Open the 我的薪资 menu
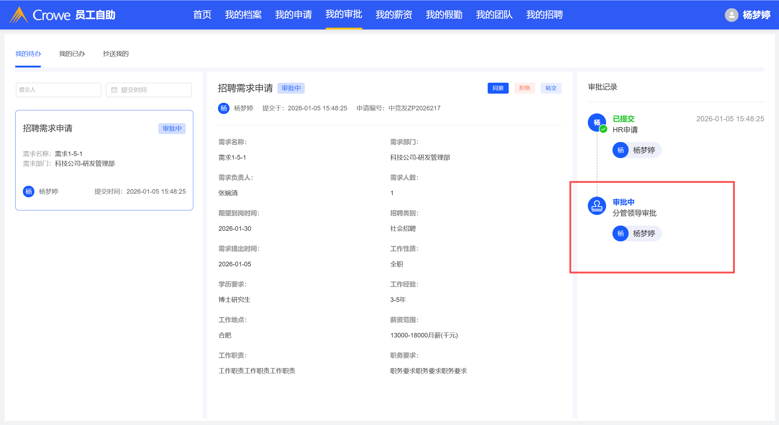 pyautogui.click(x=394, y=15)
